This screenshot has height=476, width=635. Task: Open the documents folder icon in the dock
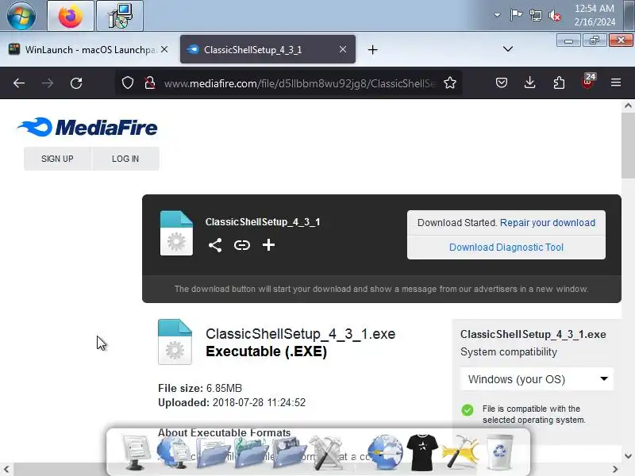[x=214, y=452]
